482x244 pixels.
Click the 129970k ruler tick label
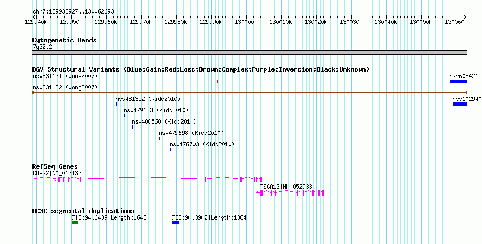coord(141,22)
